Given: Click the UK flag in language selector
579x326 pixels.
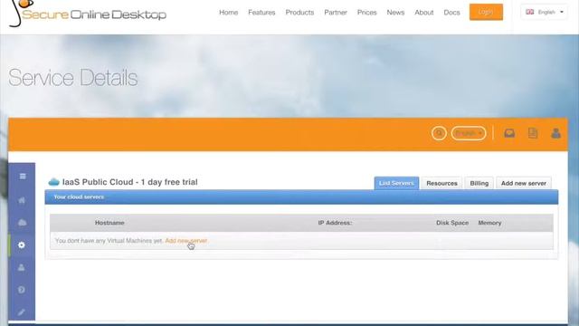Looking at the screenshot, I should 529,12.
